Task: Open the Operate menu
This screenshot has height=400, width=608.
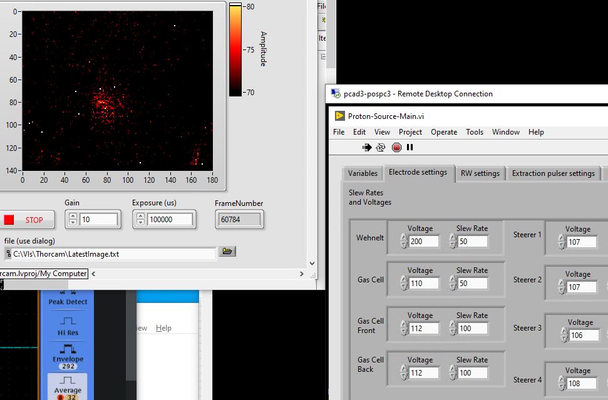Action: (x=443, y=132)
